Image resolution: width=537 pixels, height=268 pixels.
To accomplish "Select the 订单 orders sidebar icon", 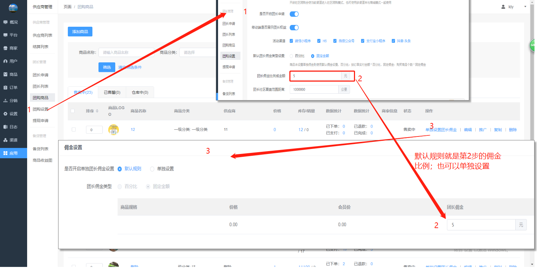I will click(5, 88).
